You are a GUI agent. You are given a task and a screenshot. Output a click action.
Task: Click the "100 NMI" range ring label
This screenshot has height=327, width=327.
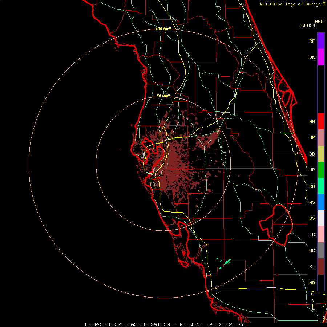tap(163, 29)
